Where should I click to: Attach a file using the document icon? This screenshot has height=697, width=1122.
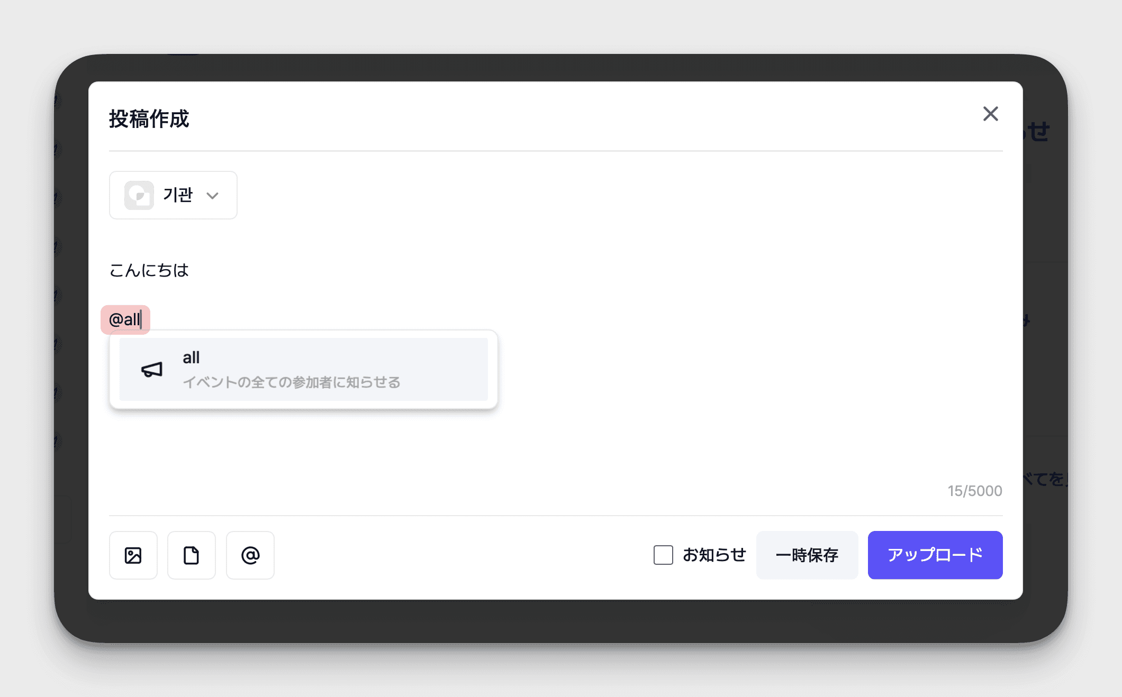(191, 555)
